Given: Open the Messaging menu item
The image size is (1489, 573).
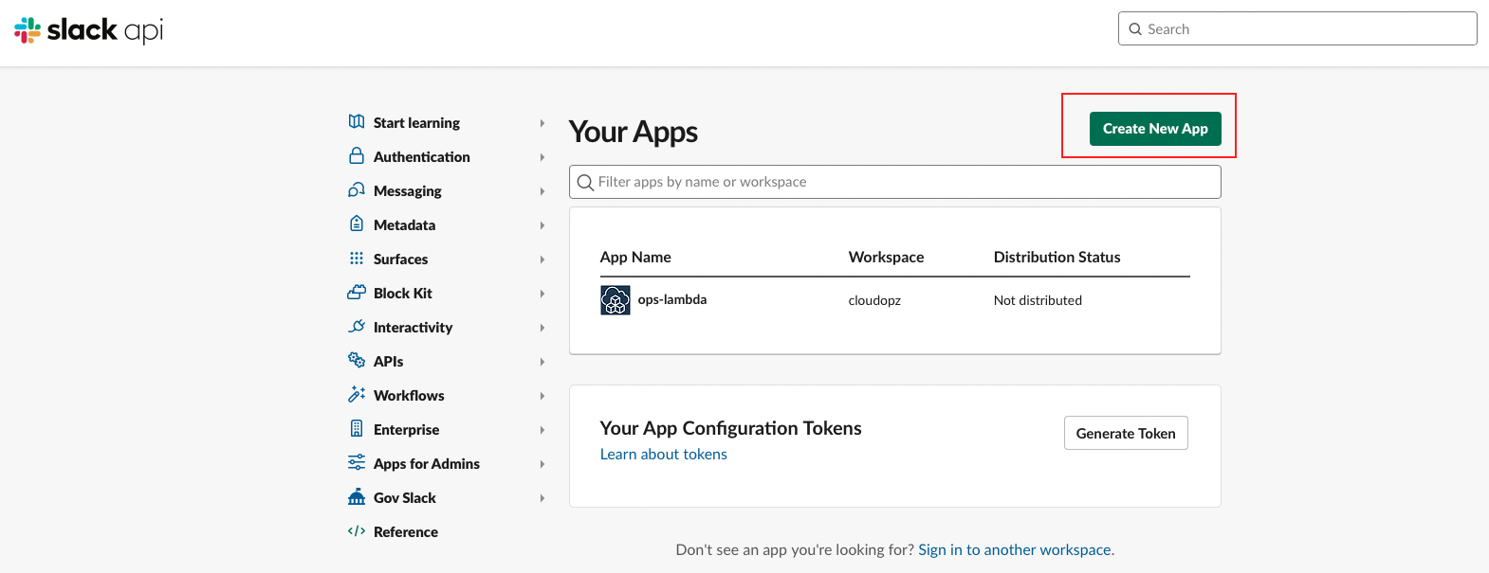Looking at the screenshot, I should 408,191.
